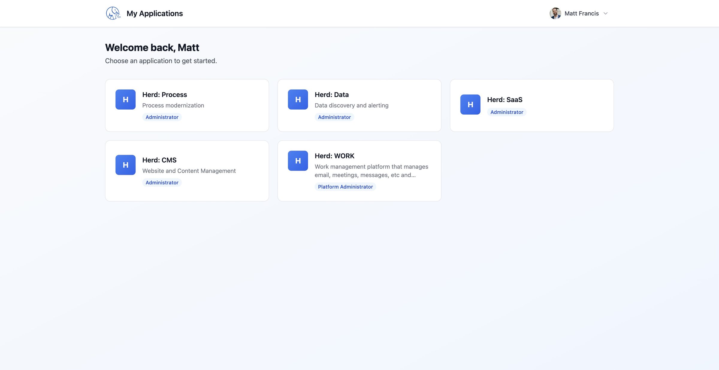The image size is (719, 370).
Task: Click the Herd: WORK H icon
Action: click(x=298, y=161)
